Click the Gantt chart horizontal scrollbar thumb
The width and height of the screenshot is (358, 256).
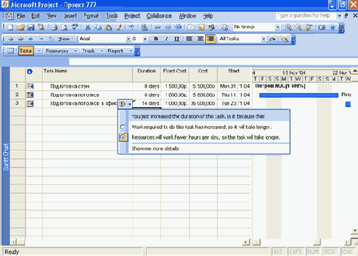coord(317,242)
